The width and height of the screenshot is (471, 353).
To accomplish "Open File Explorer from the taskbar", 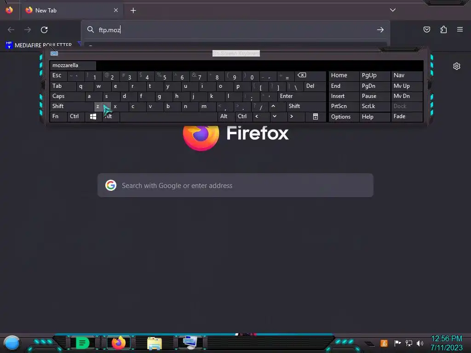I will point(155,343).
